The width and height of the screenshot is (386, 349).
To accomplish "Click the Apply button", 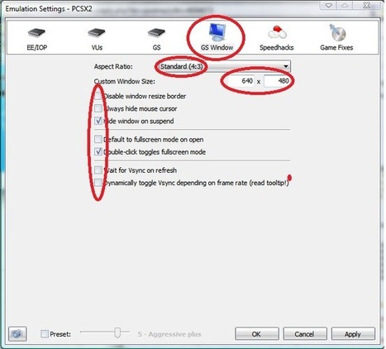I will pos(353,334).
